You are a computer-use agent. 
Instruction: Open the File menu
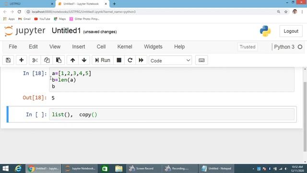[13, 47]
